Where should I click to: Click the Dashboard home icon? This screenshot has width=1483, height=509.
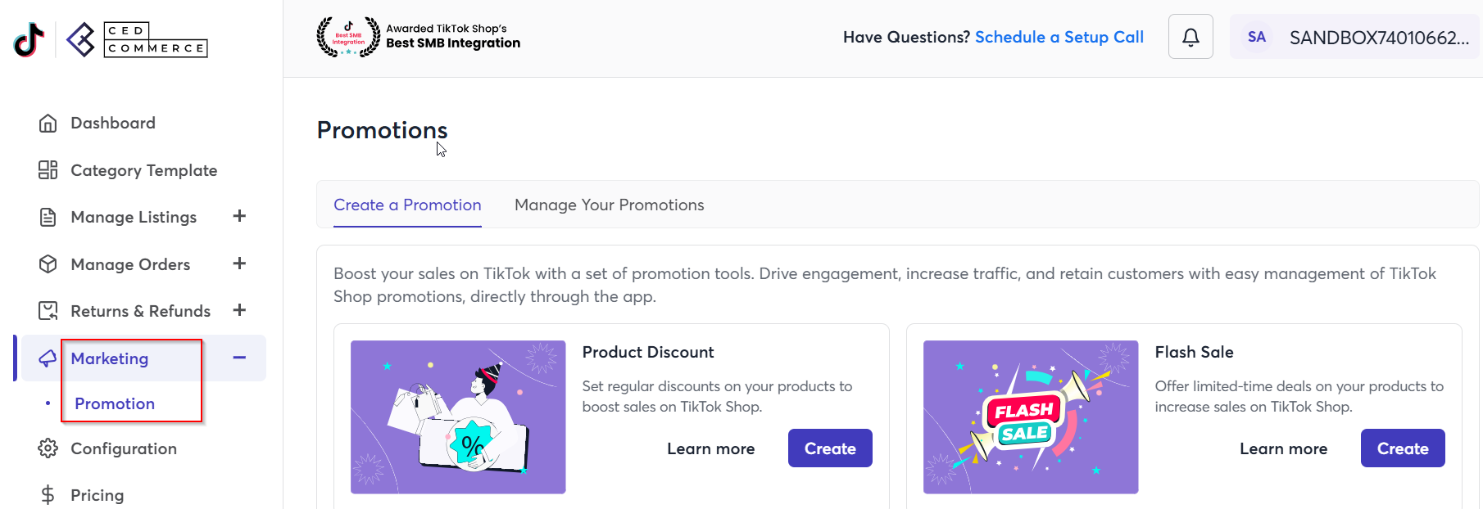[x=48, y=123]
